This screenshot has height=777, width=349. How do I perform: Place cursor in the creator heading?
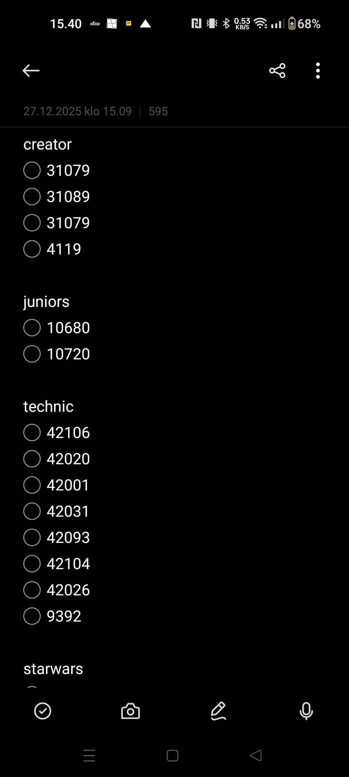tap(48, 144)
